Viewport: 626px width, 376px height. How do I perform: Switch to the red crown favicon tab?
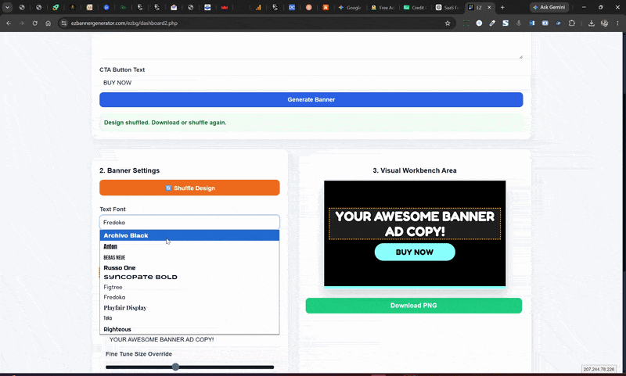pos(225,7)
